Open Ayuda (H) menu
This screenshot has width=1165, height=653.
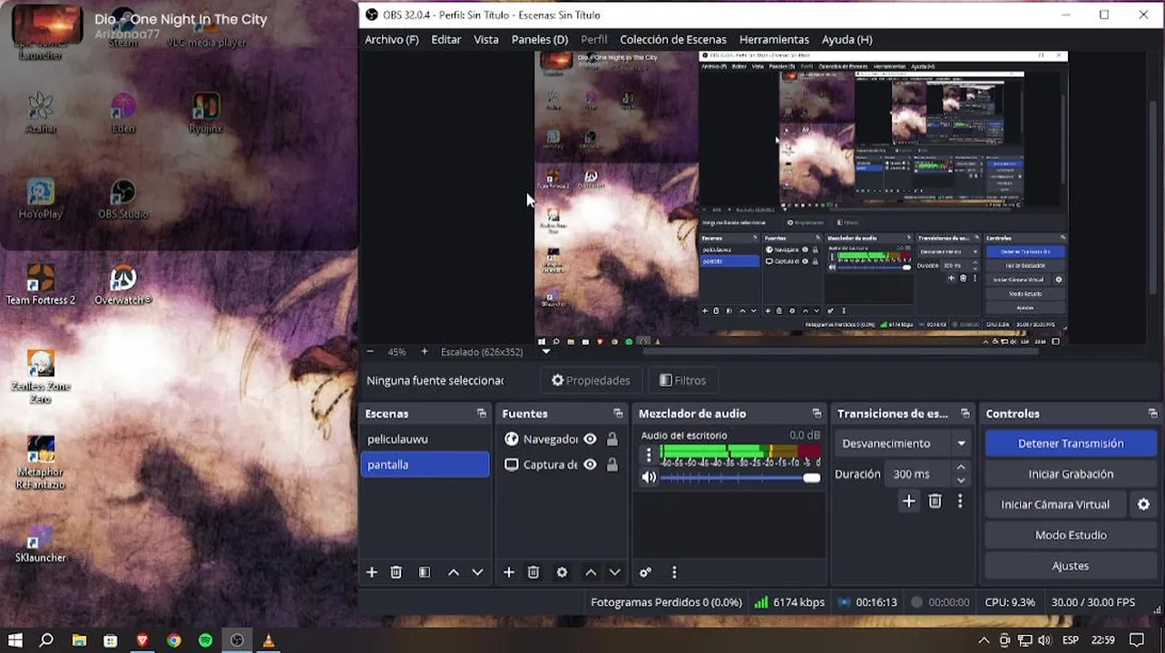pyautogui.click(x=847, y=39)
